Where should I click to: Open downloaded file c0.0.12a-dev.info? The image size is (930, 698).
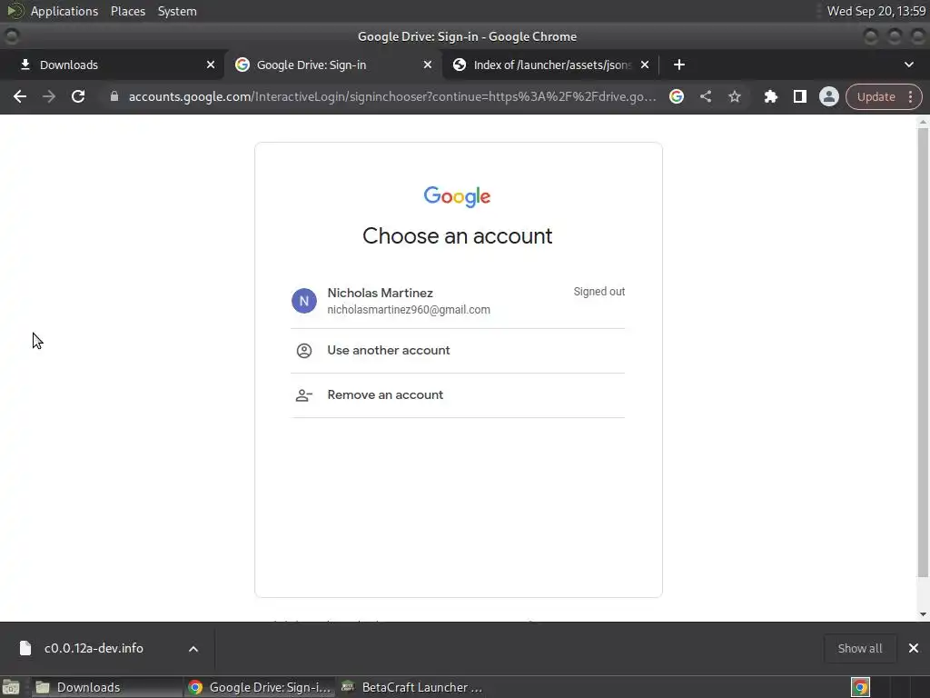pos(94,648)
